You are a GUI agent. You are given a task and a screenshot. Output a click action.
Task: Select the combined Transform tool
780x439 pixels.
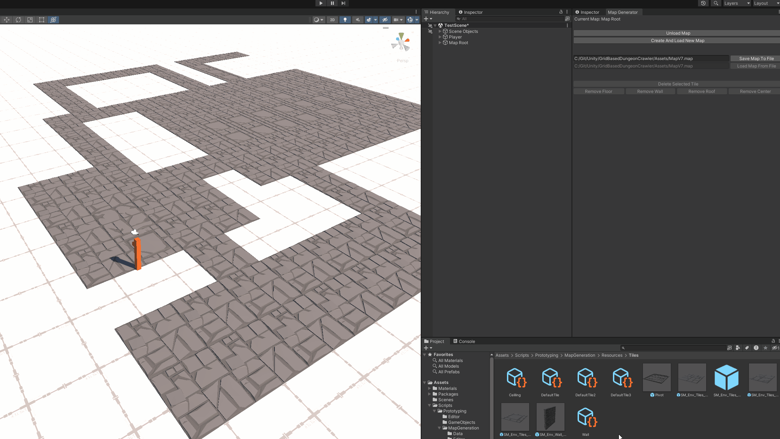tap(53, 20)
